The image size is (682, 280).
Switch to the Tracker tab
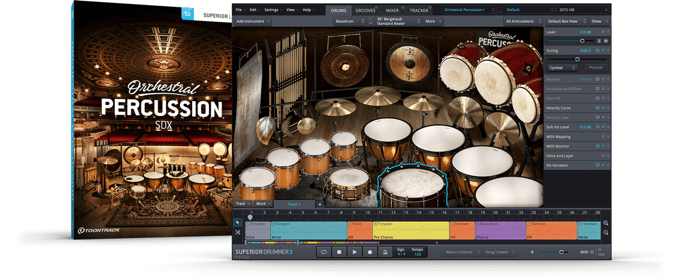419,10
